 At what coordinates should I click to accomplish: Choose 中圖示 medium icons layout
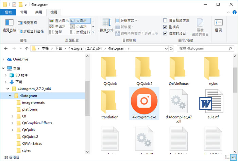(57, 27)
